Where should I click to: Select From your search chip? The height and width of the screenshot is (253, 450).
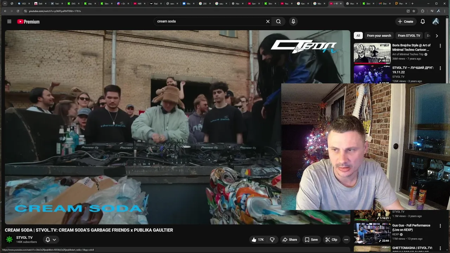379,35
